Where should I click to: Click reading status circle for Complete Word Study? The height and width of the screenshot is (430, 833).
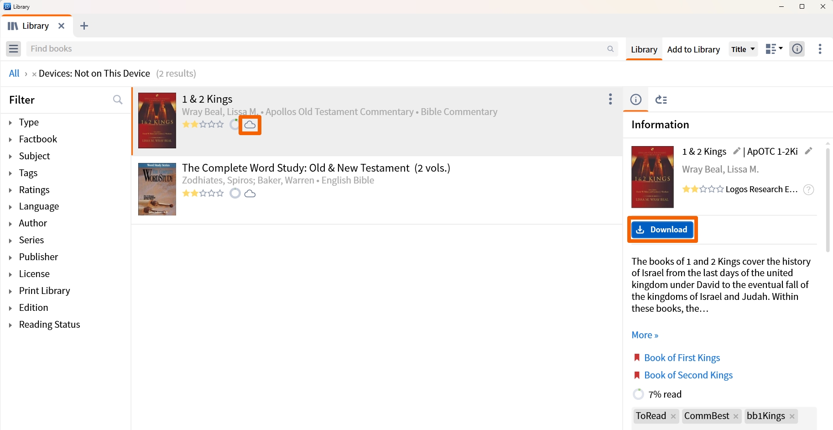click(x=235, y=194)
